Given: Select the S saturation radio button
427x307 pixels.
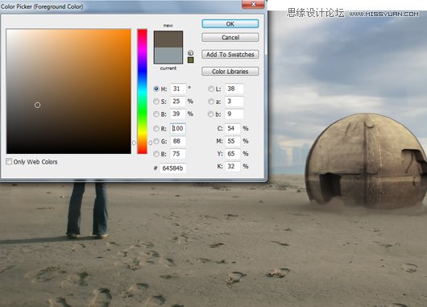Looking at the screenshot, I should tap(156, 102).
